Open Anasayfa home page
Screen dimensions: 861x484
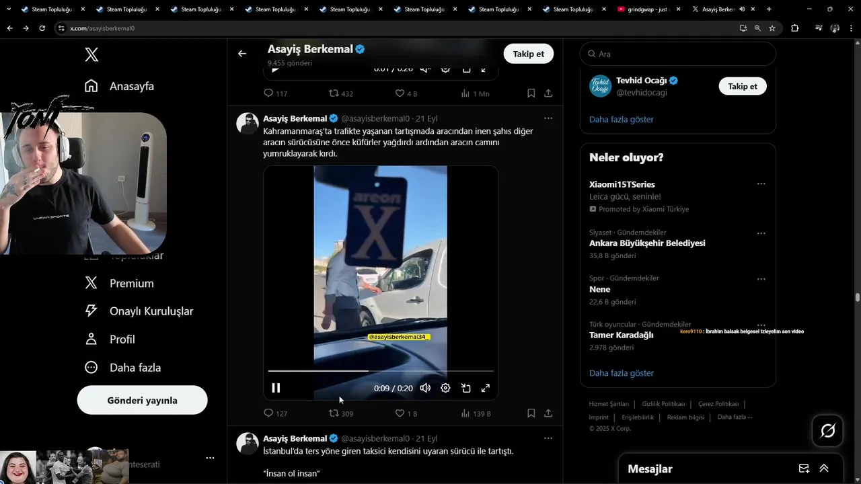pos(120,86)
